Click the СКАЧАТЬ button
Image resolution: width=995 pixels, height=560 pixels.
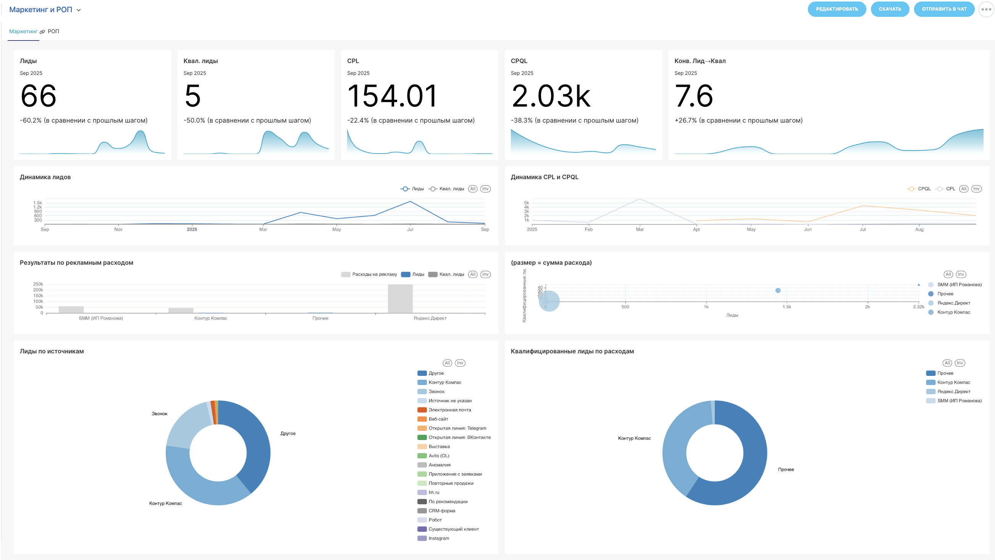pyautogui.click(x=890, y=9)
